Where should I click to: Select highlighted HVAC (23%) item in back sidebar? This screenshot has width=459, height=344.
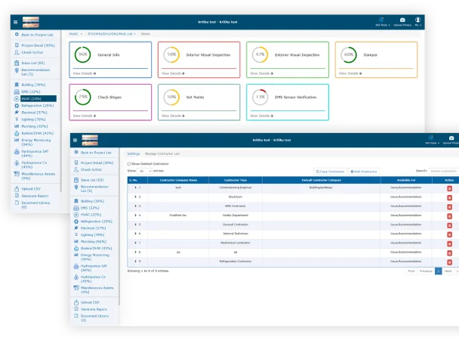point(39,98)
